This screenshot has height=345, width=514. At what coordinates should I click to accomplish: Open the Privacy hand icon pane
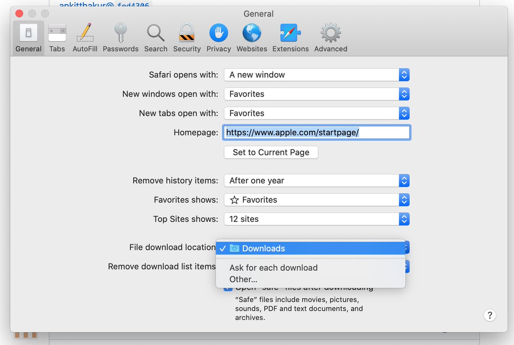(218, 38)
